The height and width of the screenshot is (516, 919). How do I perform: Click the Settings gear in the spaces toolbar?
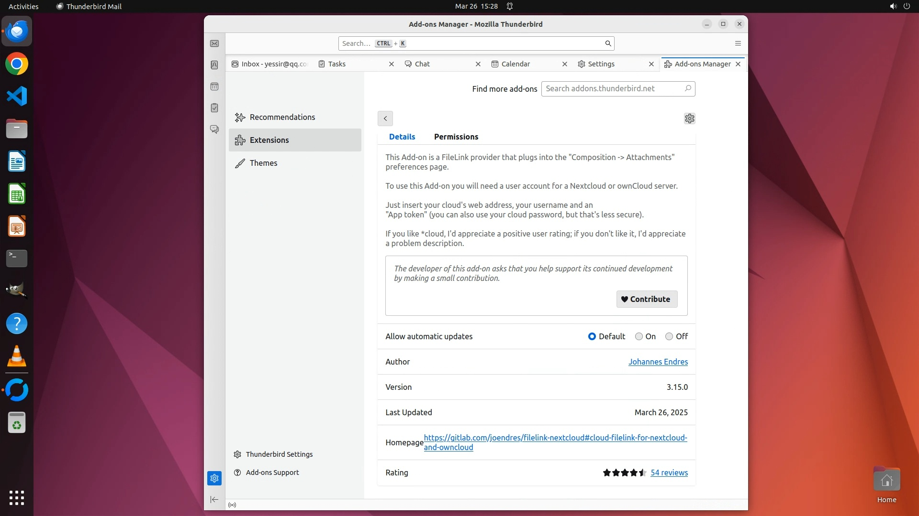click(214, 478)
